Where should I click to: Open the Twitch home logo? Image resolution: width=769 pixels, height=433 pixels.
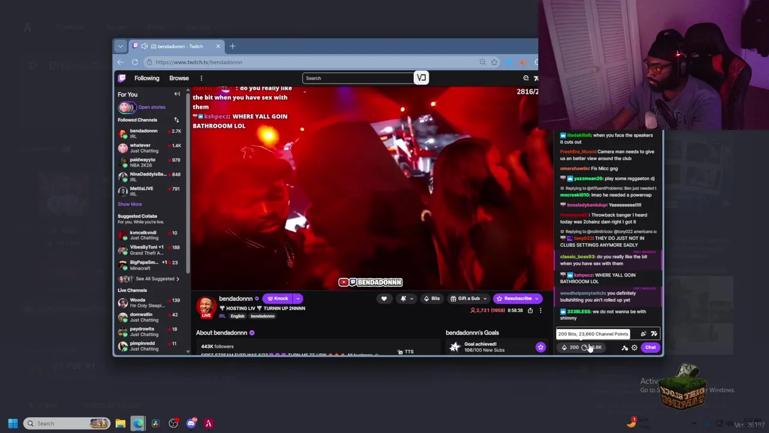click(122, 78)
